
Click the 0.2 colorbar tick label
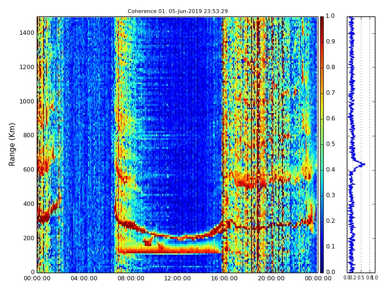coord(330,221)
